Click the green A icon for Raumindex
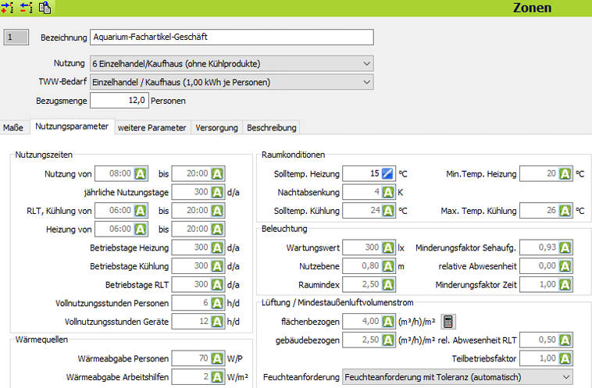Screen dimensions: 592x388 388,284
